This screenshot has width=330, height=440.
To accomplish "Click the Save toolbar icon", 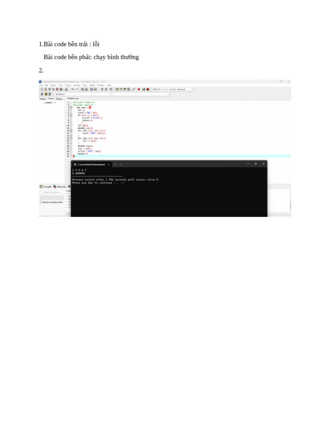I will [x=50, y=89].
